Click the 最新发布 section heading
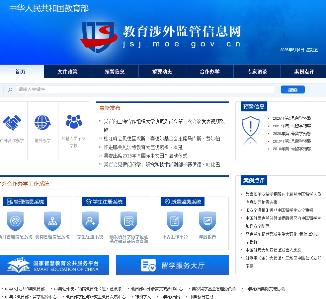The width and height of the screenshot is (326, 299). tap(110, 108)
